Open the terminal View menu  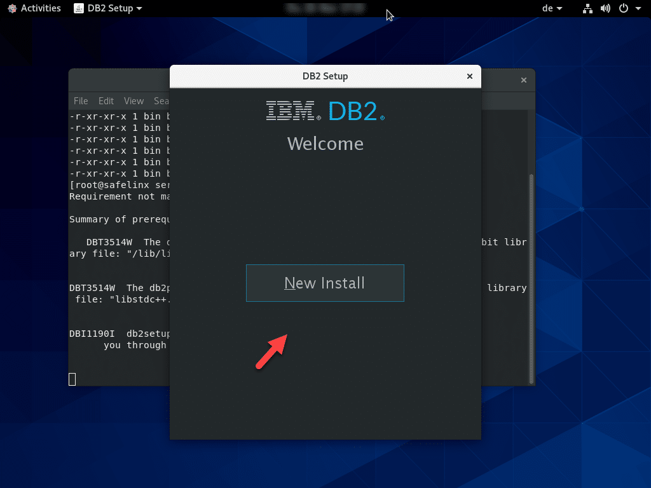point(134,101)
